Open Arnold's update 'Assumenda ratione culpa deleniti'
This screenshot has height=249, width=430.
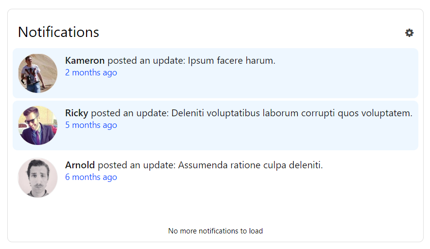[x=250, y=165]
